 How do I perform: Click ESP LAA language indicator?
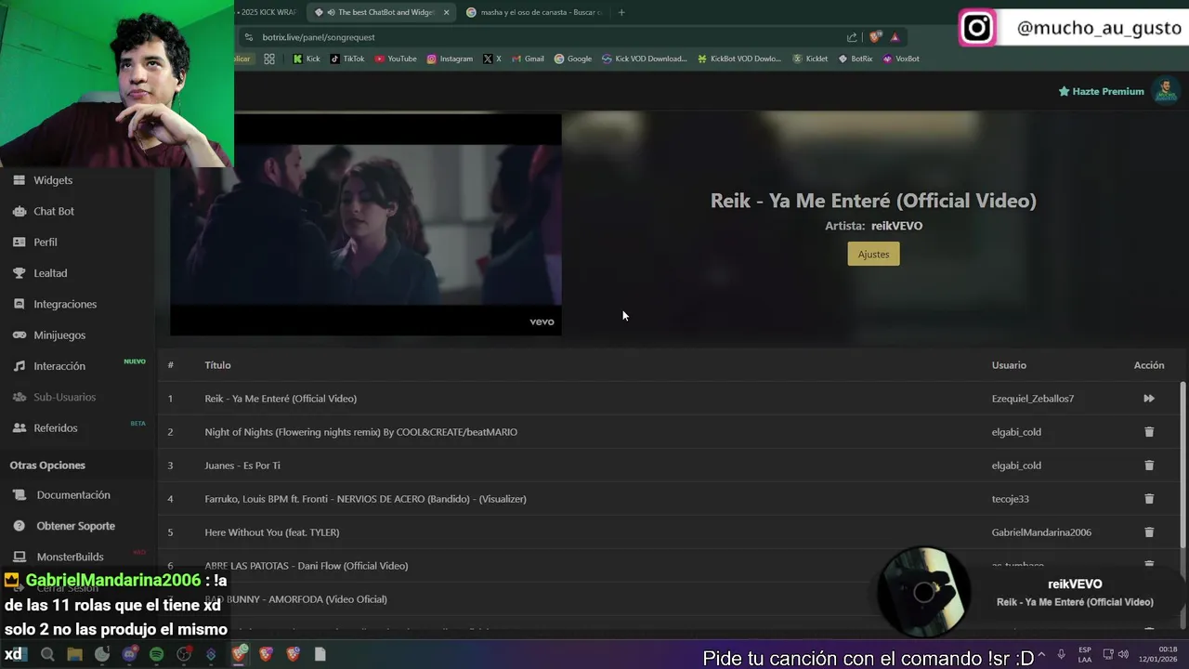tap(1085, 654)
